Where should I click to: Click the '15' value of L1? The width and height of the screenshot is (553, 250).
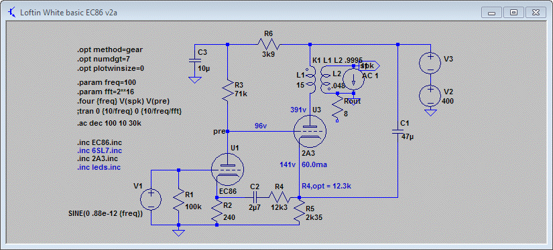pos(300,85)
